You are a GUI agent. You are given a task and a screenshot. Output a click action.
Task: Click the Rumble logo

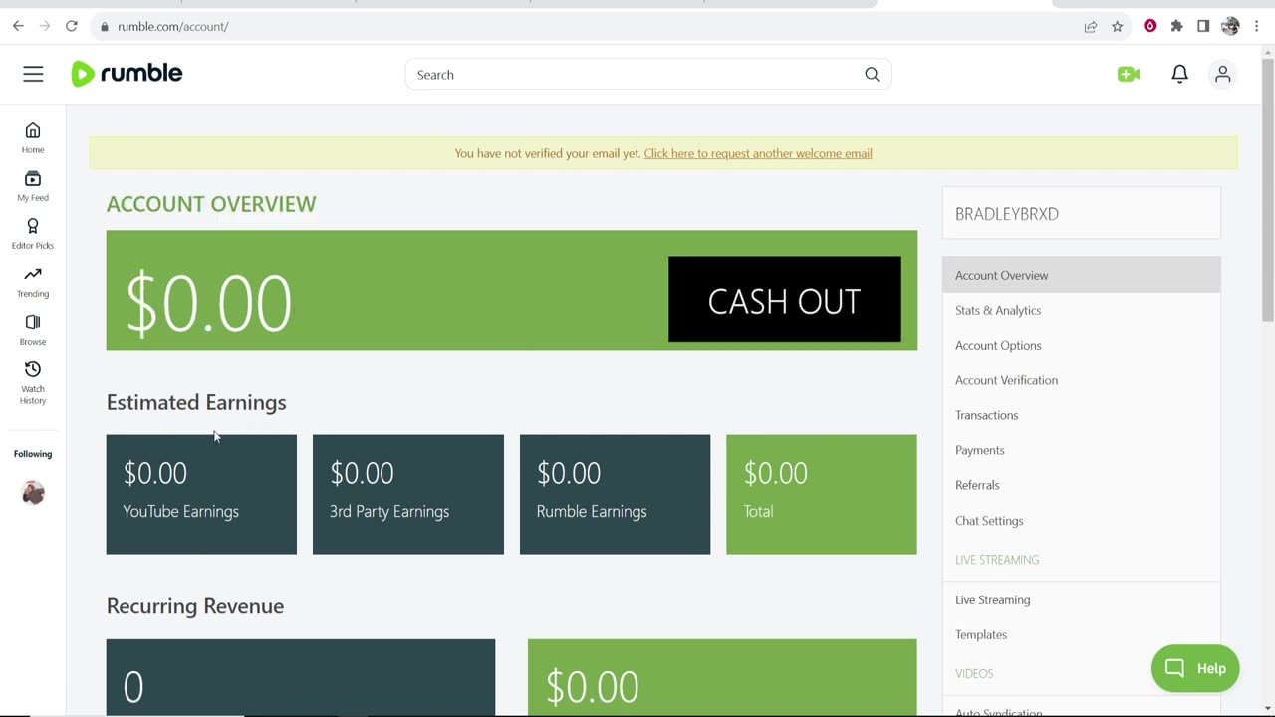click(x=127, y=74)
